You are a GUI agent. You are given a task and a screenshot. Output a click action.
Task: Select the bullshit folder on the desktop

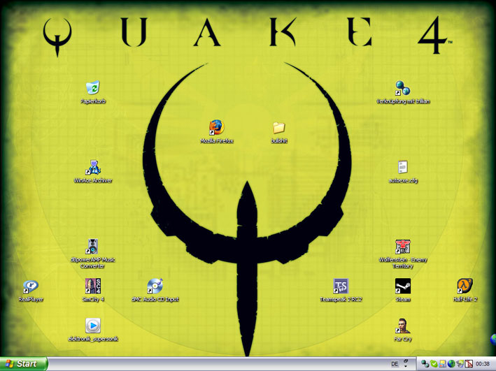coord(279,128)
